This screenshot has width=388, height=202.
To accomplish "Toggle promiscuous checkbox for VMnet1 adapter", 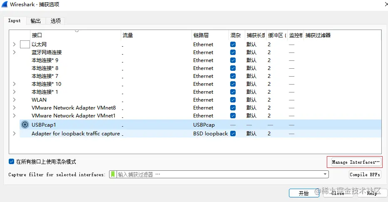I will 233,116.
